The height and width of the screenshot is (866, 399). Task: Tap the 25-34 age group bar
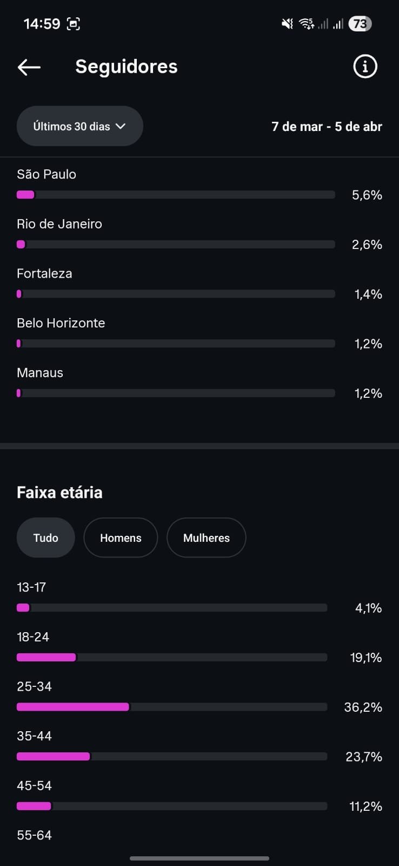172,707
